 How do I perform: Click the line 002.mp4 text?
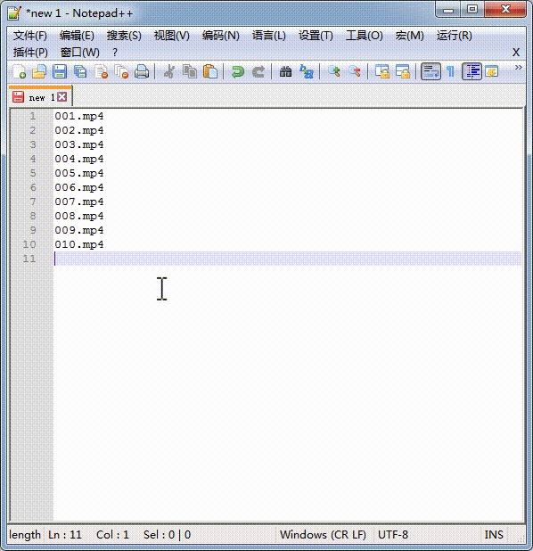click(79, 131)
